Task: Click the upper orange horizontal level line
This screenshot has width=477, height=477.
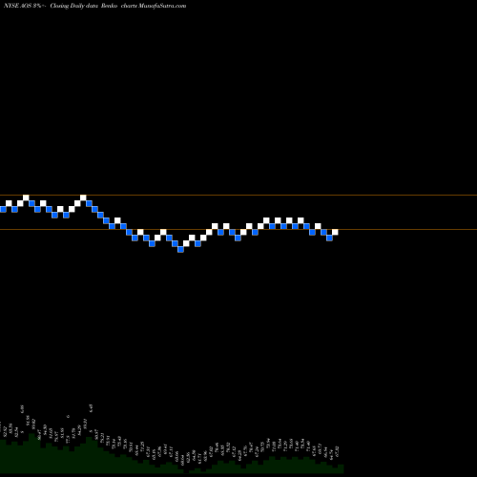Action: 238,195
